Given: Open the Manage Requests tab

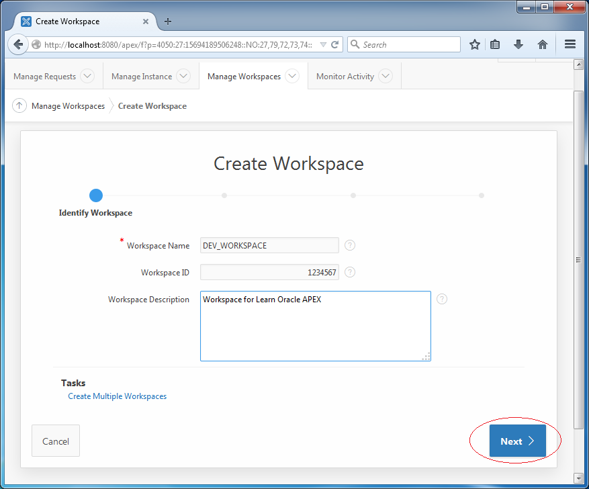Looking at the screenshot, I should pyautogui.click(x=44, y=77).
